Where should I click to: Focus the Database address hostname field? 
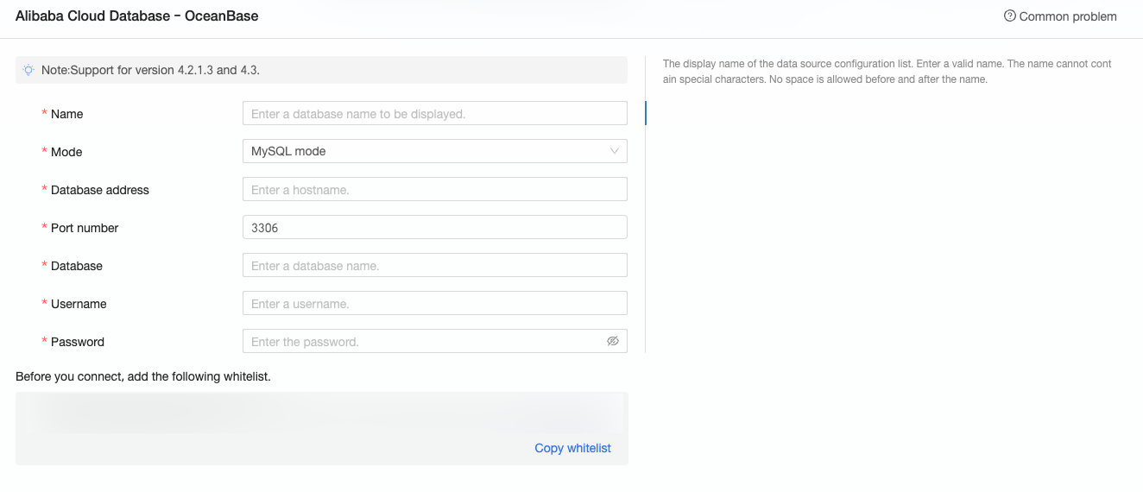coord(435,189)
